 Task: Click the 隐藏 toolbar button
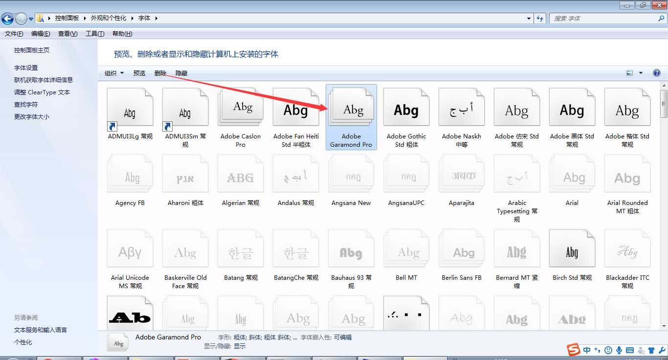pos(181,73)
